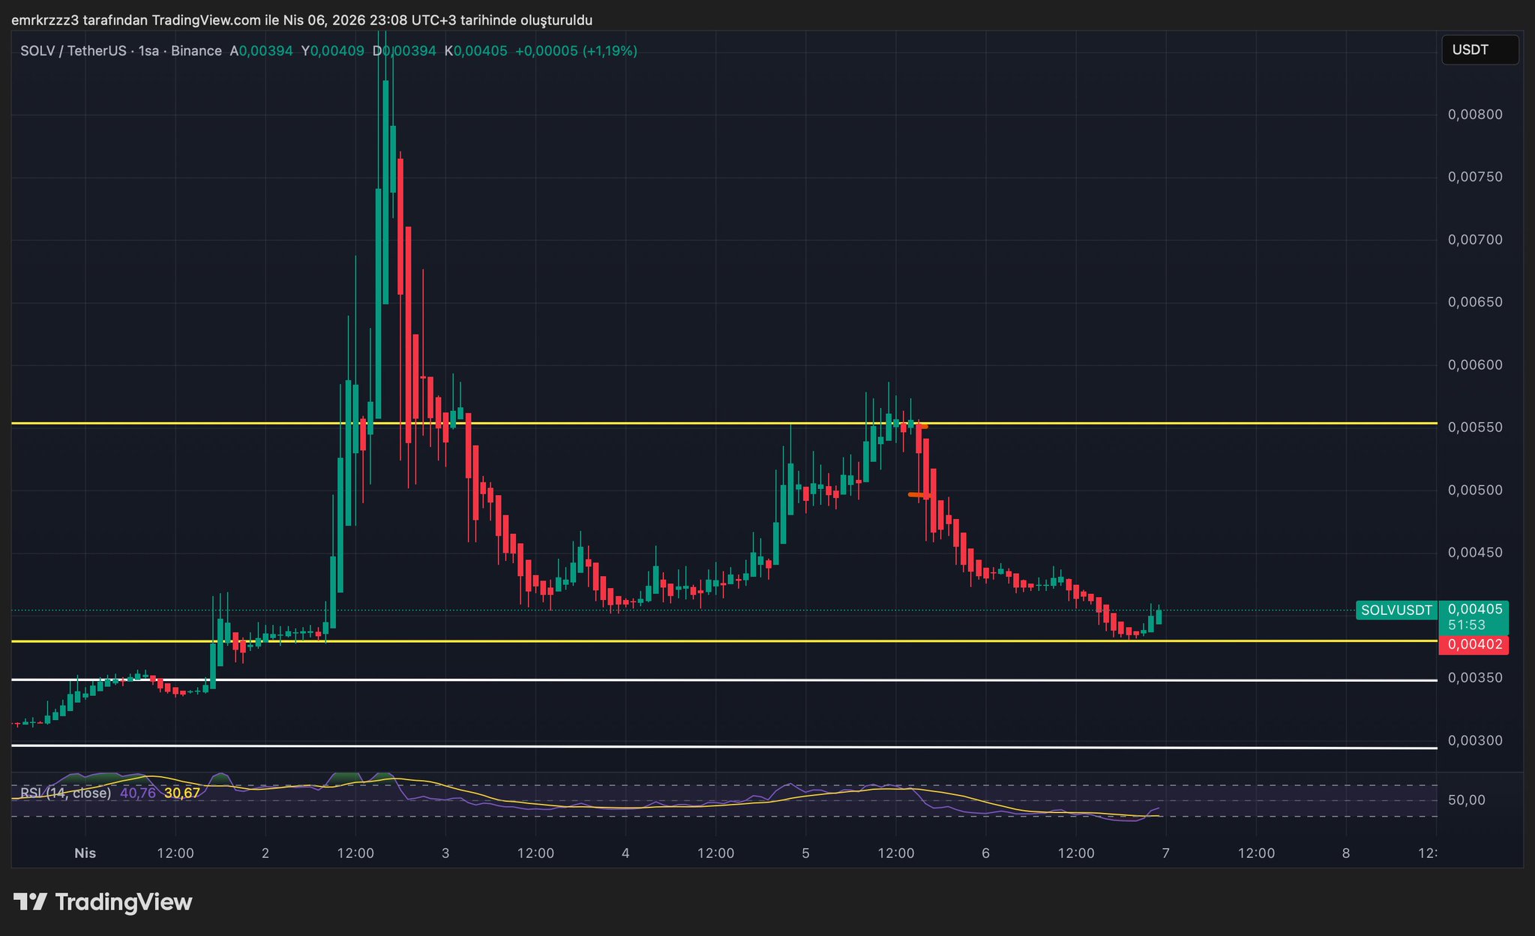Select the SOLVUSDT green price-scale label
Viewport: 1535px width, 936px height.
coord(1396,610)
